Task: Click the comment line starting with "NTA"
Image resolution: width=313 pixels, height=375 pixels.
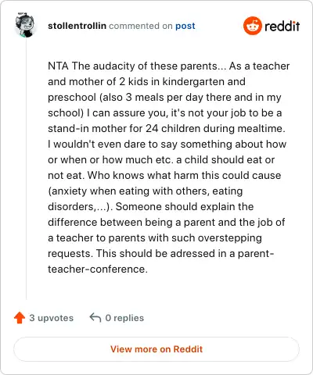Action: click(169, 66)
